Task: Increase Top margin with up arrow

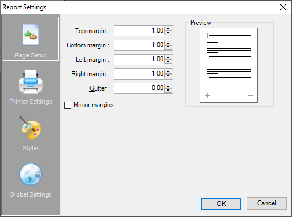Action: click(x=168, y=29)
